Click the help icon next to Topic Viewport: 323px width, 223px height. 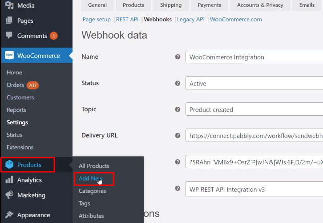pyautogui.click(x=178, y=109)
